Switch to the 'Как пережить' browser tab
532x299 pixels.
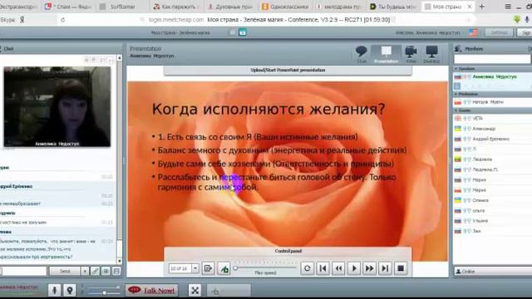click(175, 7)
